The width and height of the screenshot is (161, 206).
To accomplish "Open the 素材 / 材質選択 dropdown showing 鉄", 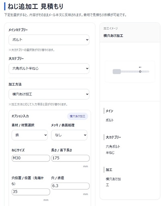I will point(30,135).
